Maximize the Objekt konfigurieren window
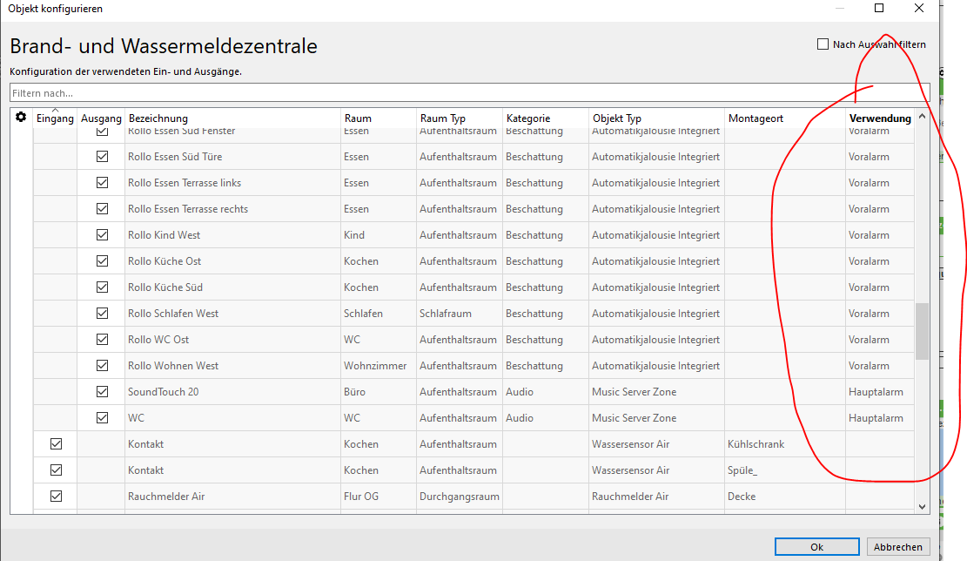 coord(879,9)
